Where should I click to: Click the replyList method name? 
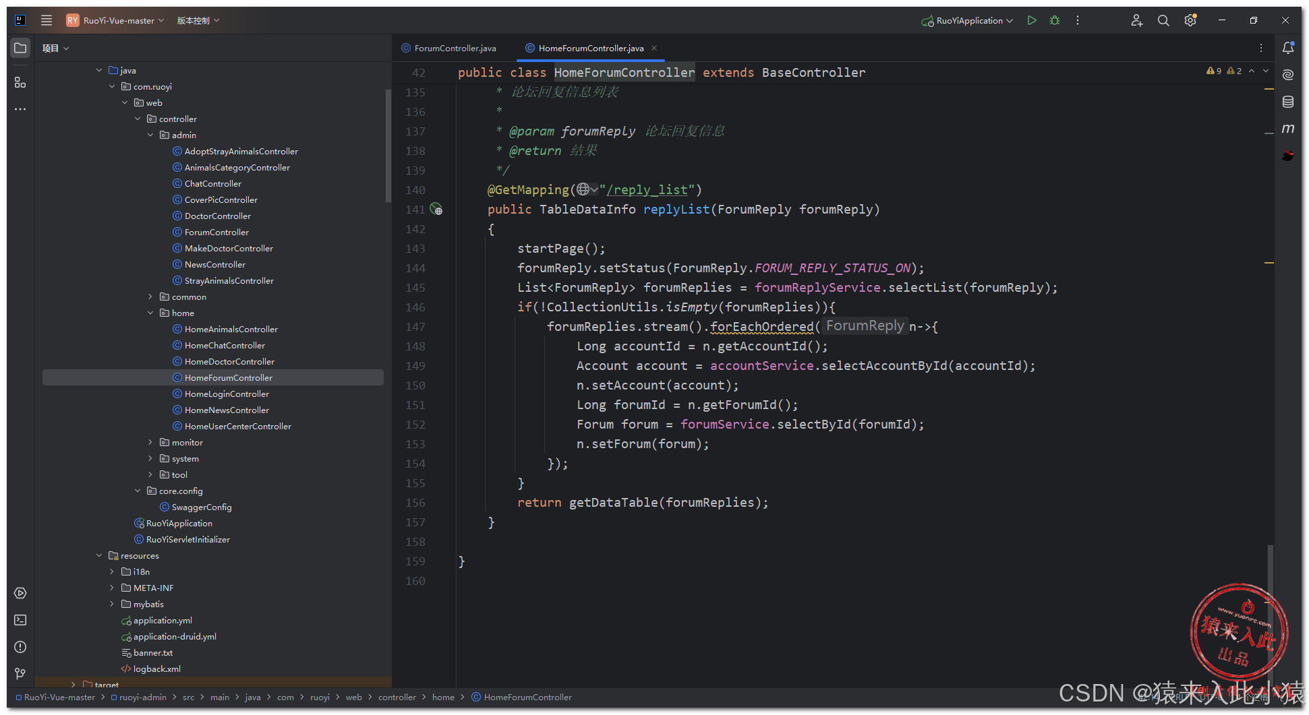pyautogui.click(x=676, y=210)
